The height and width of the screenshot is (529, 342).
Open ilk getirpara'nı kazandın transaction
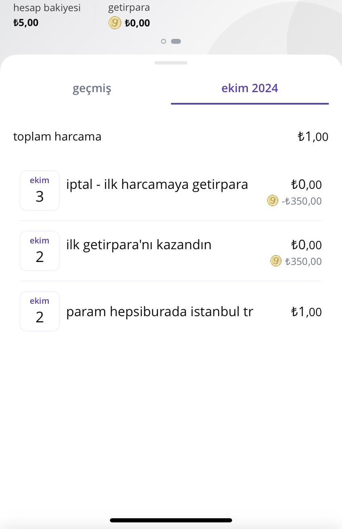click(x=171, y=251)
